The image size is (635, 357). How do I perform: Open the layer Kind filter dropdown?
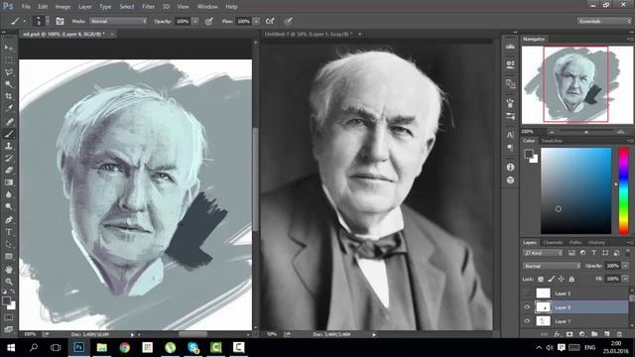pos(544,253)
